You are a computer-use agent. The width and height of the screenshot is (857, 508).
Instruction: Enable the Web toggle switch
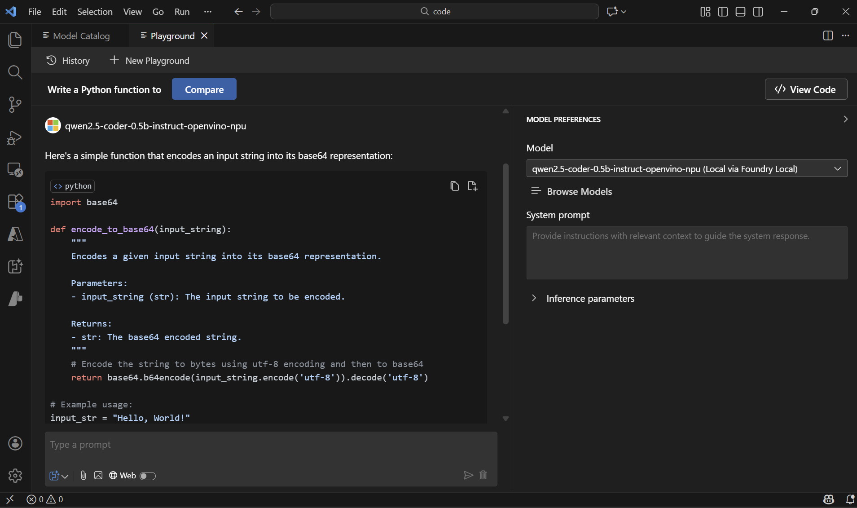(148, 476)
